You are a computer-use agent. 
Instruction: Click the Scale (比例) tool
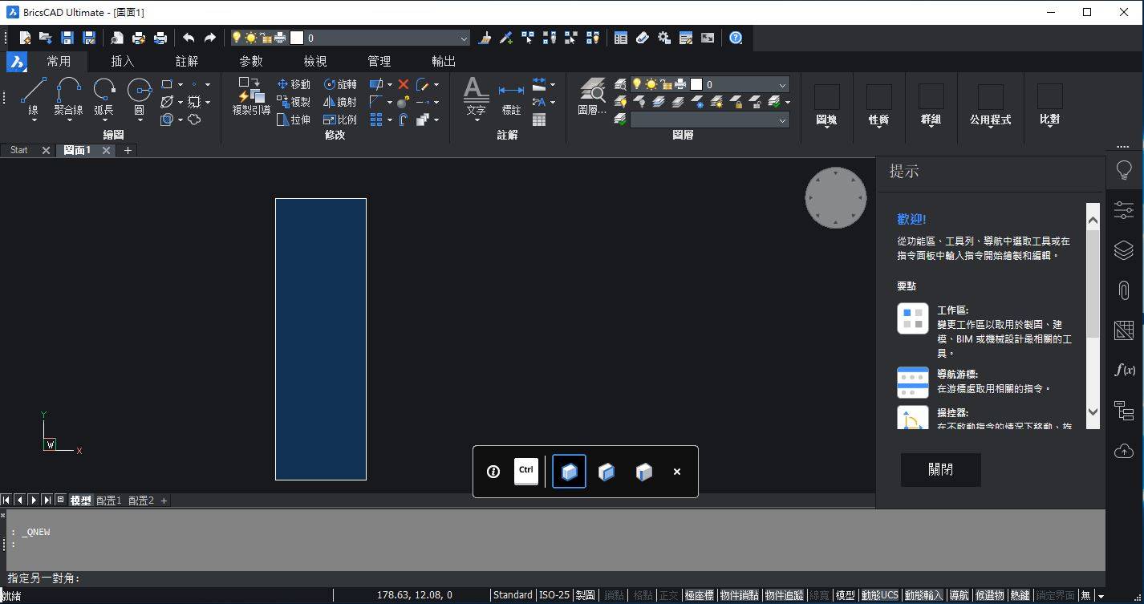pyautogui.click(x=341, y=120)
